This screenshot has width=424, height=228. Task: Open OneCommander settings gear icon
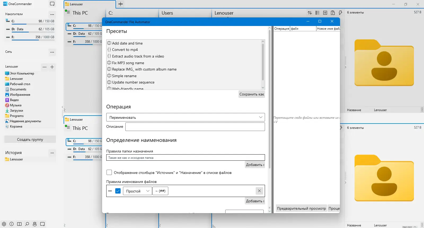4,224
